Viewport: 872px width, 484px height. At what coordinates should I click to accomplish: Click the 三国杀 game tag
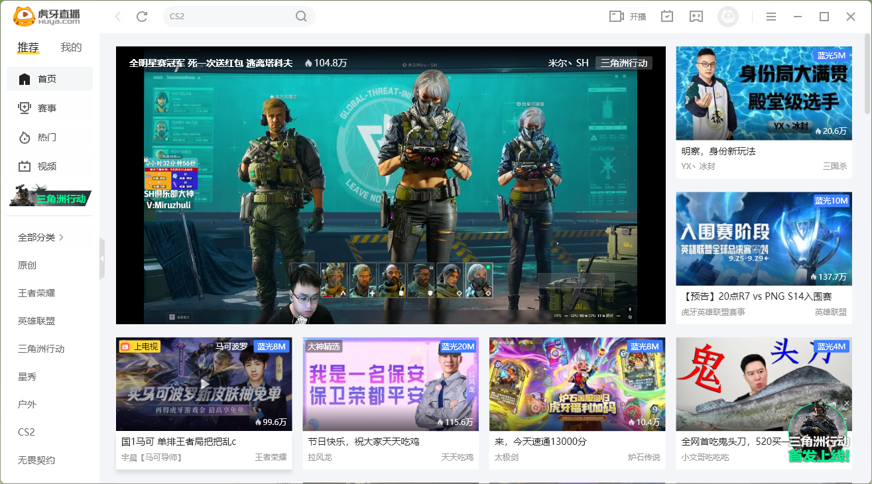click(x=835, y=166)
